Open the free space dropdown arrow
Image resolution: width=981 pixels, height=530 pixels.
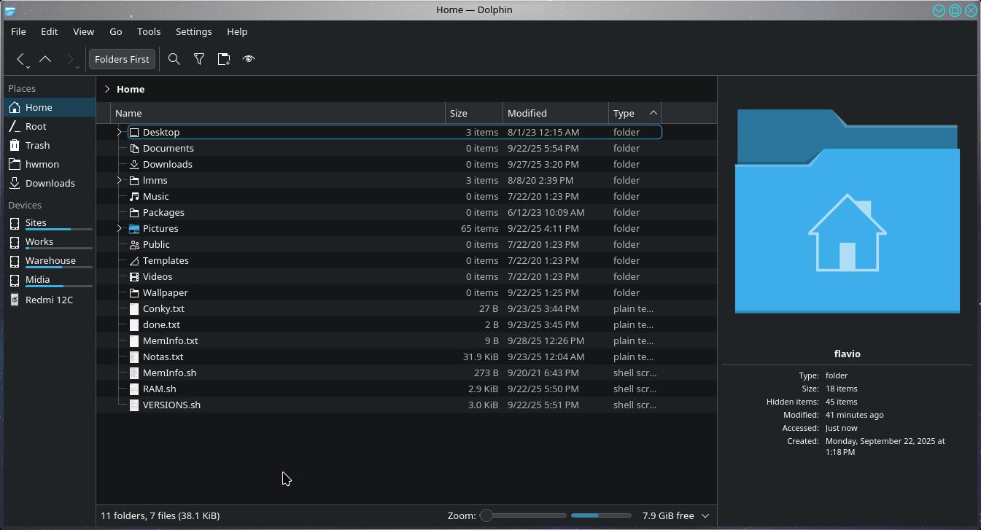tap(705, 515)
